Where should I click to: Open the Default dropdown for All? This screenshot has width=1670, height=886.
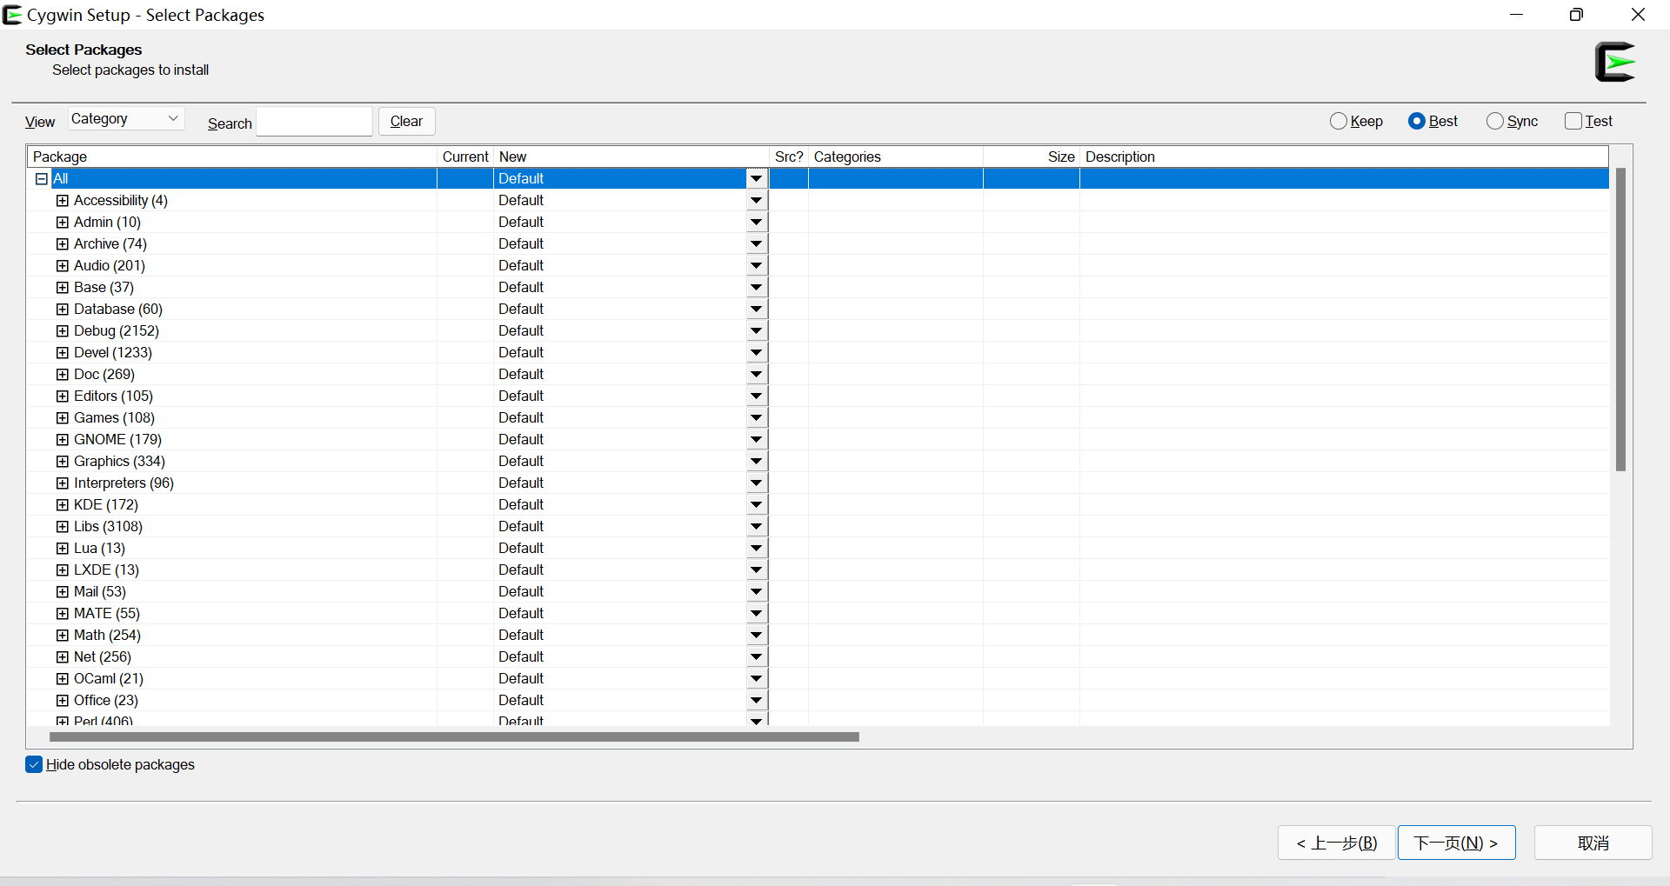(x=757, y=179)
